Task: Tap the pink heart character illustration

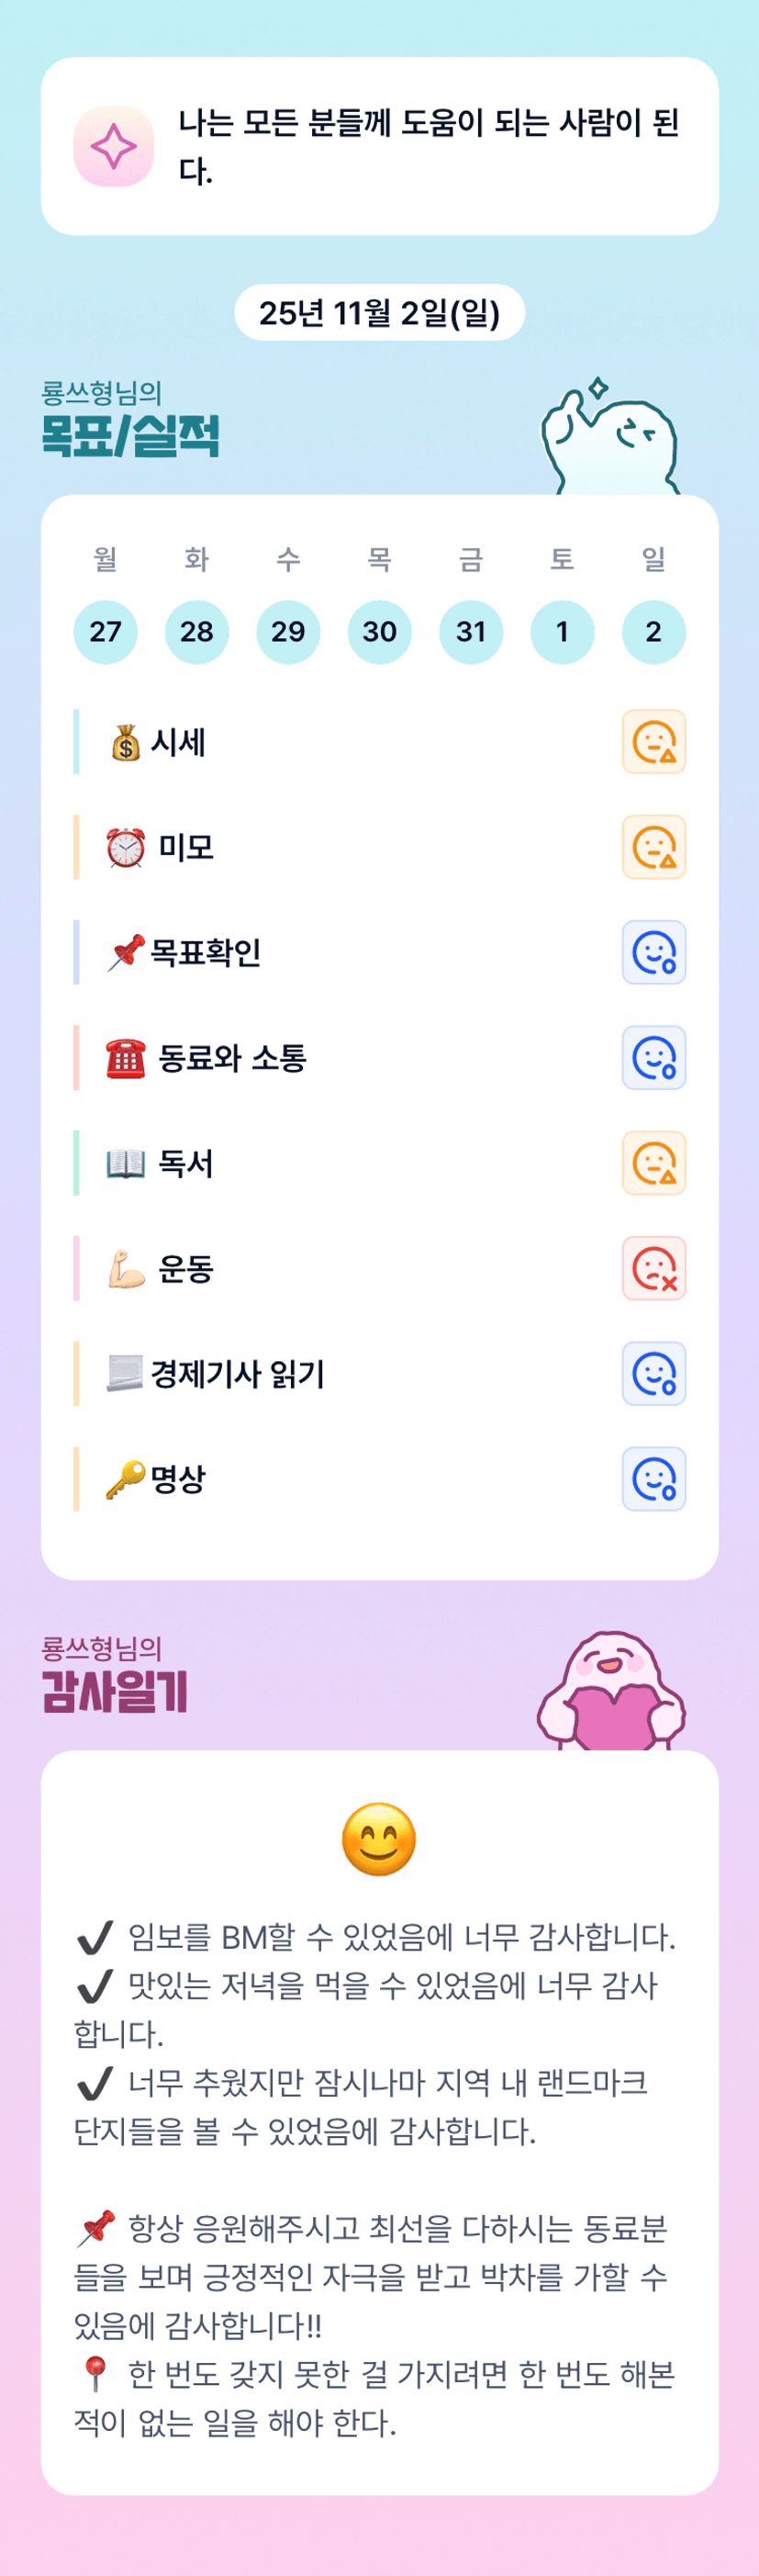Action: [612, 1694]
